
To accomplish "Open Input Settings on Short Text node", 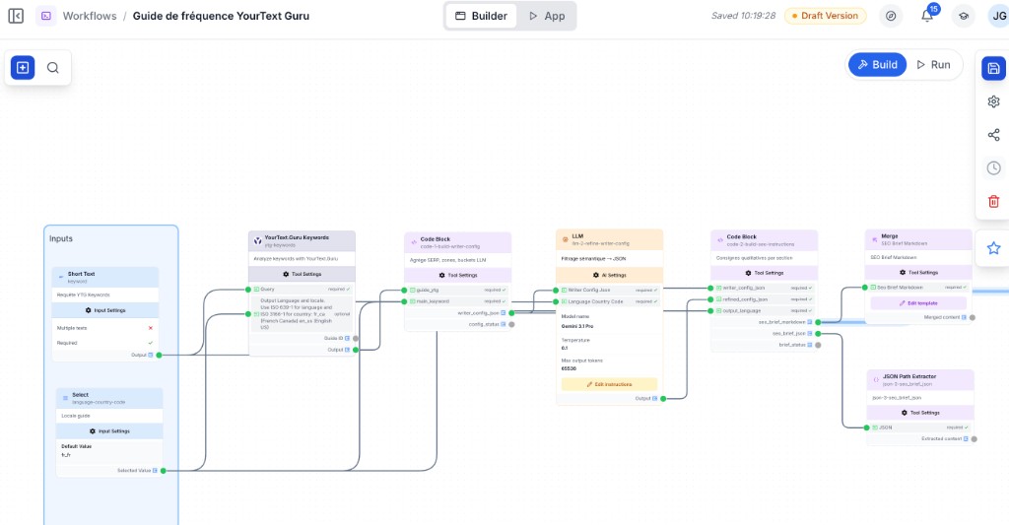I will (105, 310).
